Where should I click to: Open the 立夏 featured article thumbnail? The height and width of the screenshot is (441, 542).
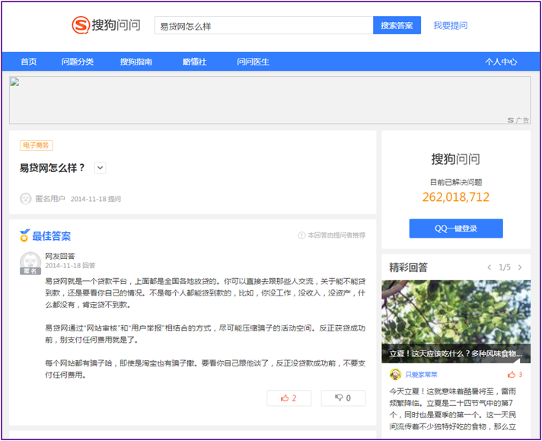click(x=456, y=321)
